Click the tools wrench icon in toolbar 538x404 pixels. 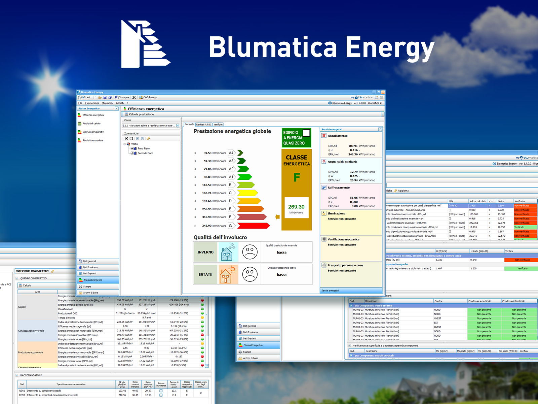(134, 97)
